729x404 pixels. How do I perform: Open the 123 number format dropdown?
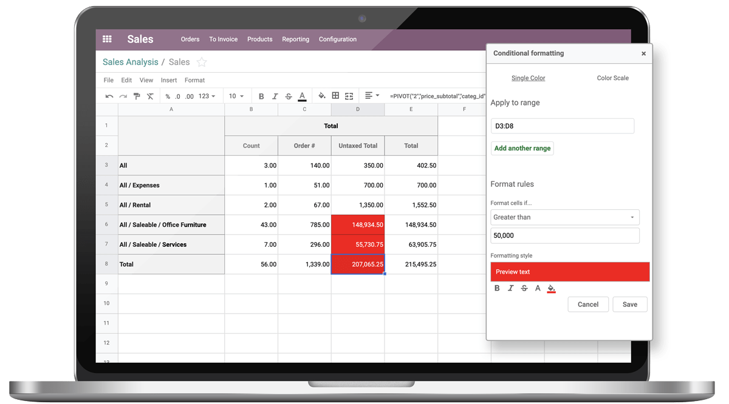click(x=205, y=95)
